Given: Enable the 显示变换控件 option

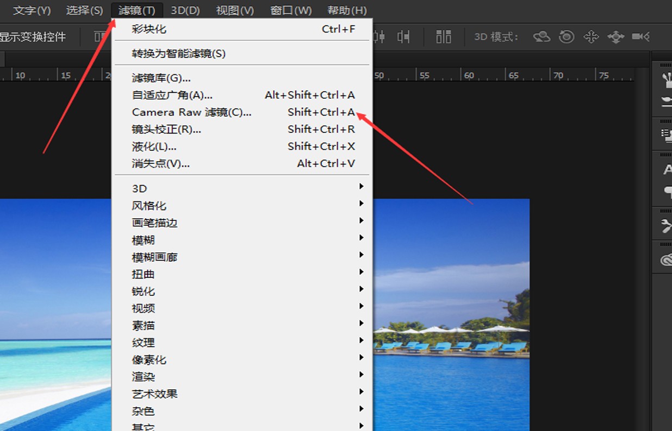Looking at the screenshot, I should (33, 36).
